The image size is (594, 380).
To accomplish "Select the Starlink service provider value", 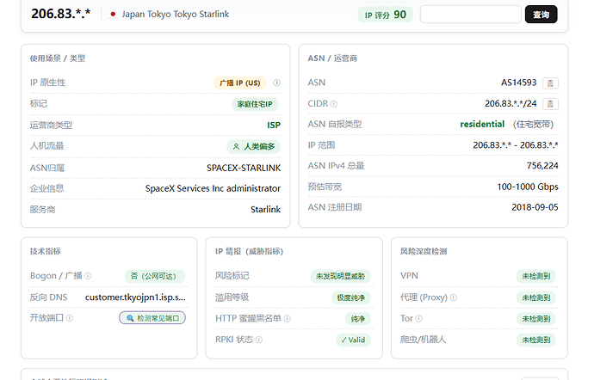I will (265, 209).
